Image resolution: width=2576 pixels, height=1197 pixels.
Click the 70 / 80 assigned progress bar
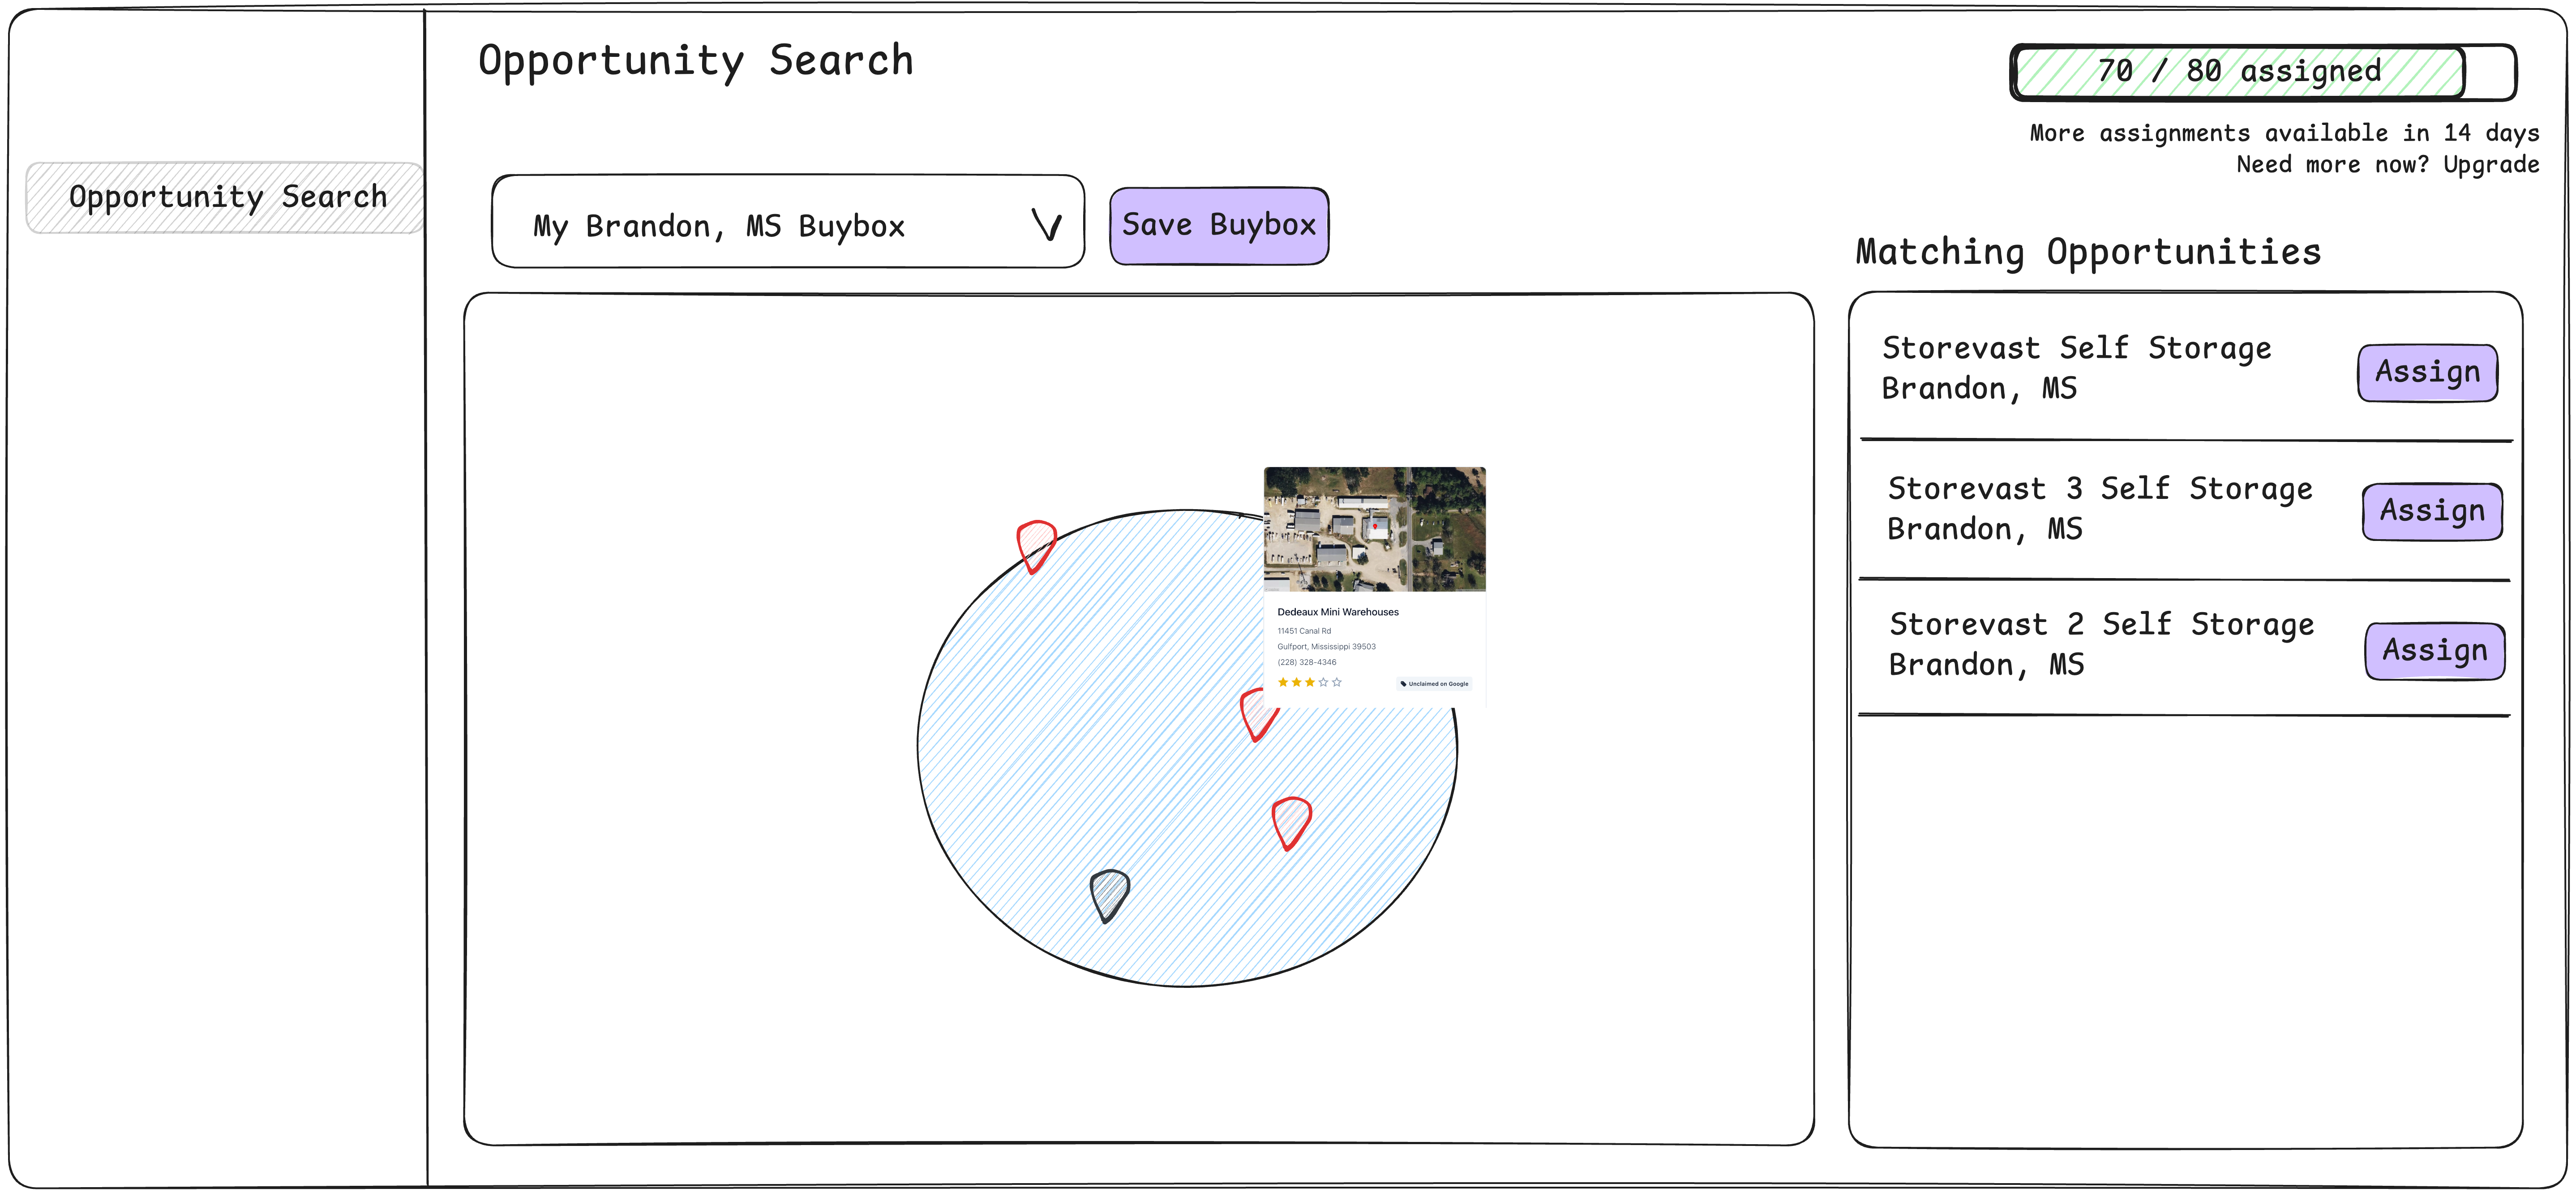tap(2263, 72)
